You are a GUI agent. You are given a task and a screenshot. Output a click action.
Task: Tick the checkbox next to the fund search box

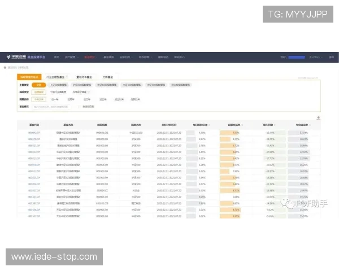pos(79,107)
